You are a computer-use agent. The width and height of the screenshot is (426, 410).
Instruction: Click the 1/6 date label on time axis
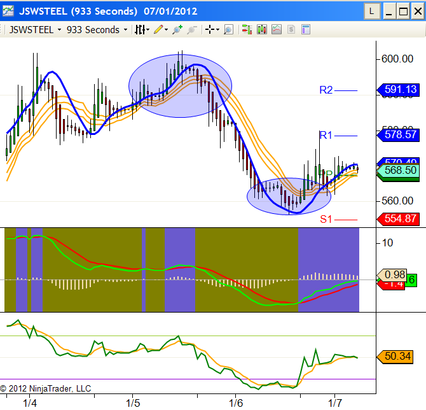click(236, 403)
